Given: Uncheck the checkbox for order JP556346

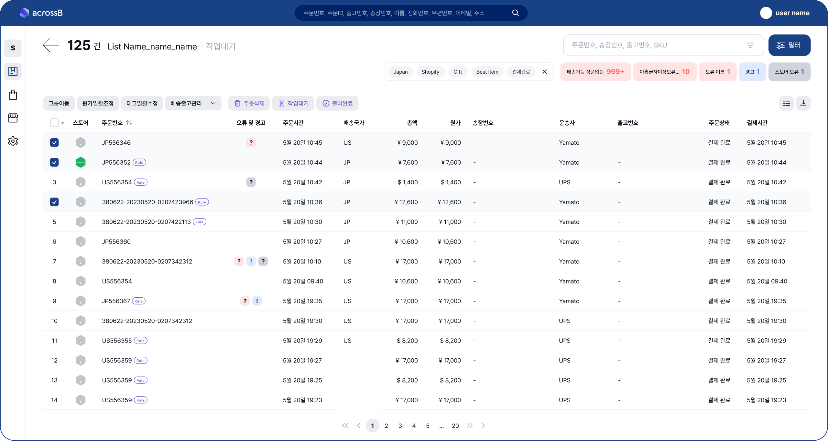Looking at the screenshot, I should click(x=54, y=143).
